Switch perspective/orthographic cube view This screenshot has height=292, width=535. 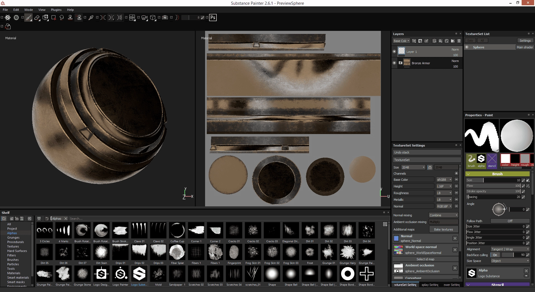point(153,18)
